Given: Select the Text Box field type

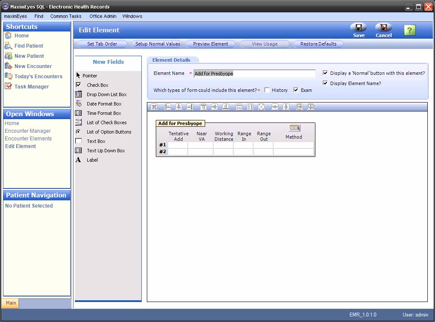Looking at the screenshot, I should coord(91,141).
